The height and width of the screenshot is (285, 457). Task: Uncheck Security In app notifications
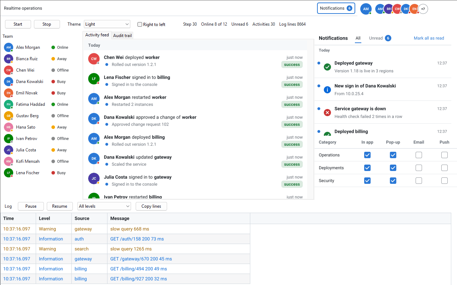367,181
